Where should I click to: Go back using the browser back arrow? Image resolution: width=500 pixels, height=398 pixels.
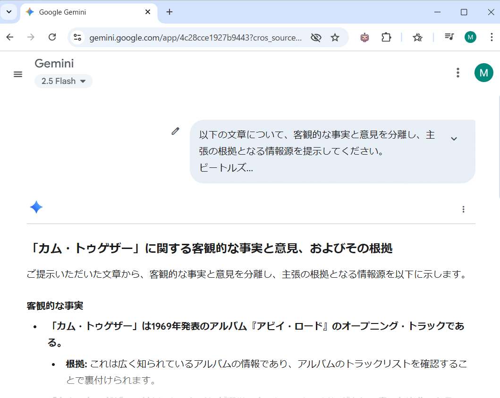pyautogui.click(x=9, y=37)
